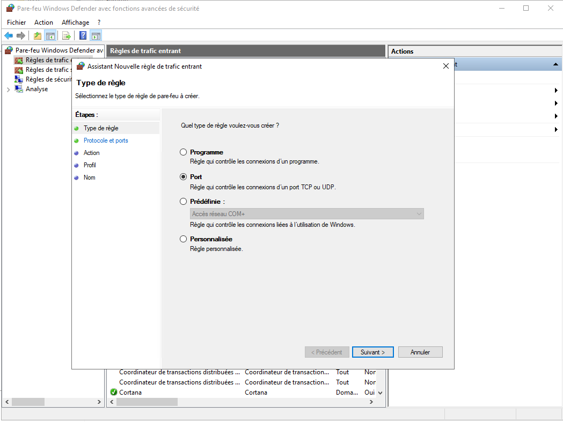563x422 pixels.
Task: Click the inbound rules brick-wall icon
Action: coord(19,60)
